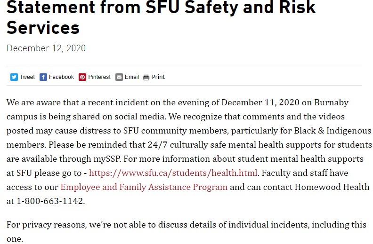Image resolution: width=373 pixels, height=244 pixels.
Task: Click the December 12, 2020 date line
Action: pyautogui.click(x=46, y=48)
